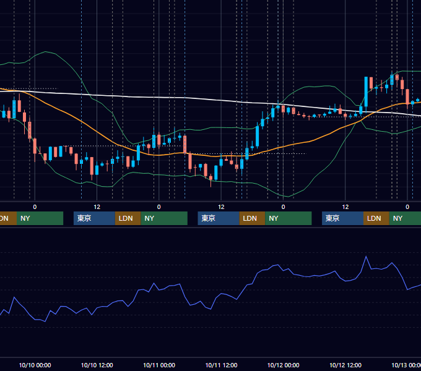Viewport: 421px width, 371px height.
Task: Click the 10/12 00:00 date label
Action: click(284, 365)
